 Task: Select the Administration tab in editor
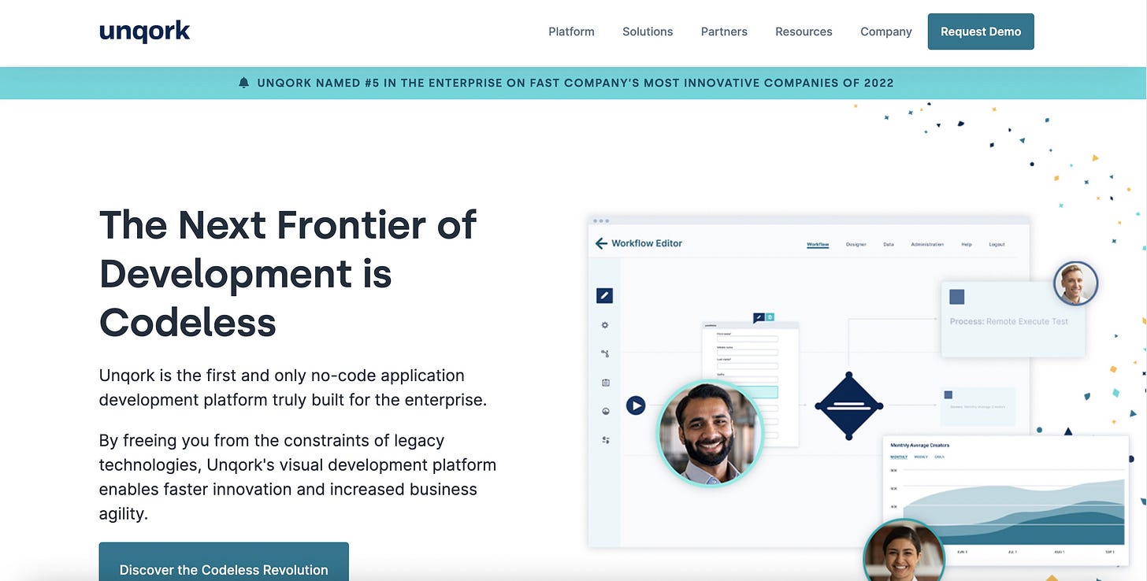click(x=927, y=245)
